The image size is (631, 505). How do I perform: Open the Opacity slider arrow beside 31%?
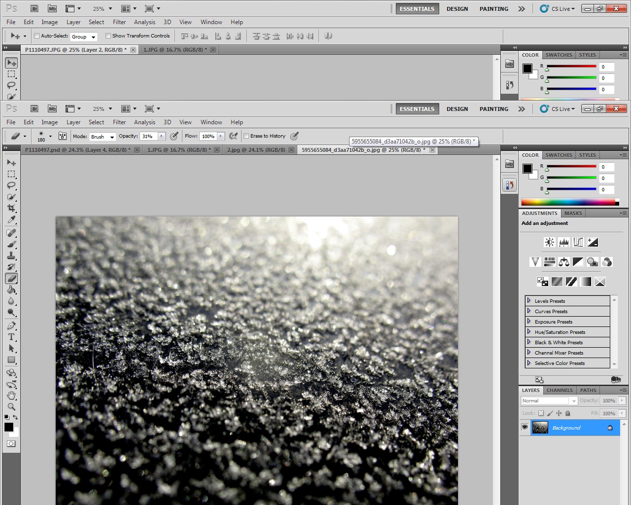tap(161, 136)
